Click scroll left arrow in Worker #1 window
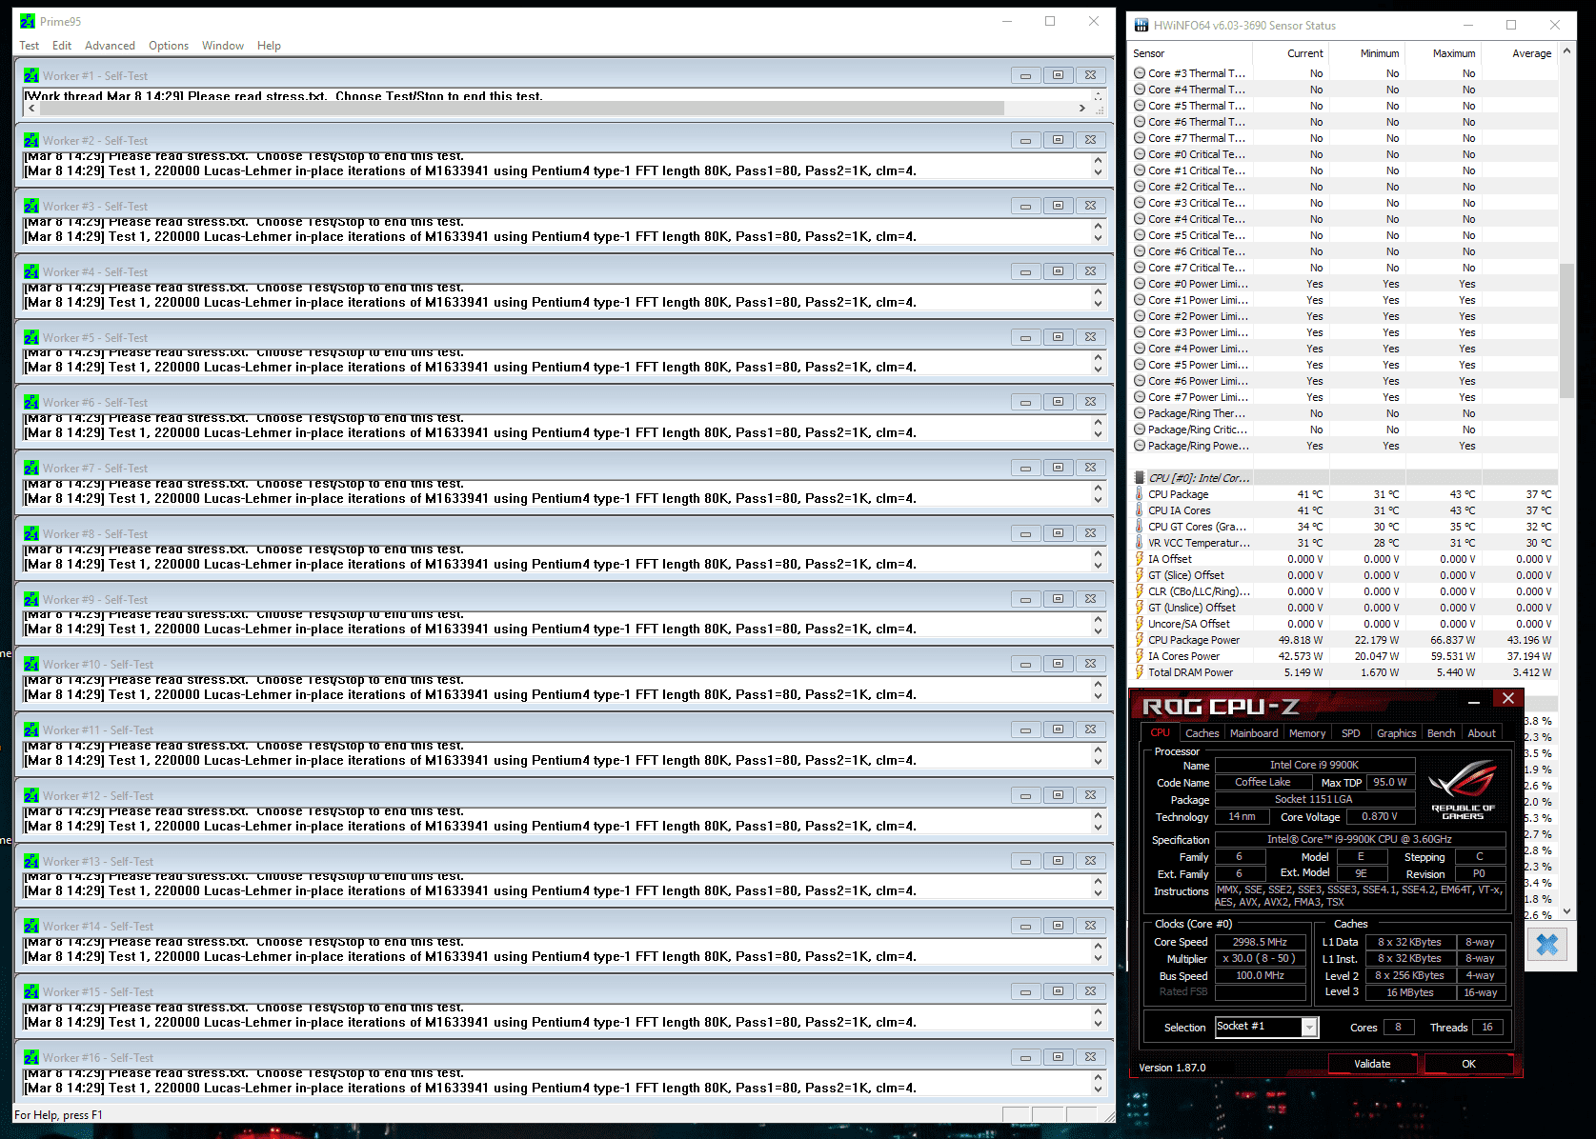Viewport: 1596px width, 1139px height. click(31, 109)
